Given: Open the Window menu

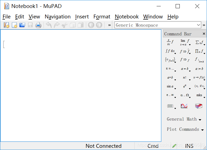Looking at the screenshot, I should click(153, 16).
